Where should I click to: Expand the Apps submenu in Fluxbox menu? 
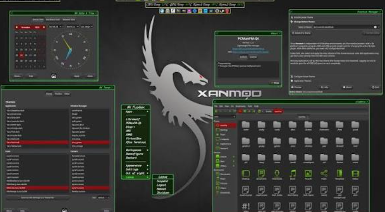pos(136,111)
